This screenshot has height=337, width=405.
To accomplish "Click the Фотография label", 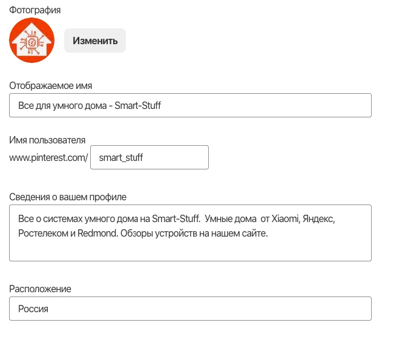I will (x=35, y=10).
